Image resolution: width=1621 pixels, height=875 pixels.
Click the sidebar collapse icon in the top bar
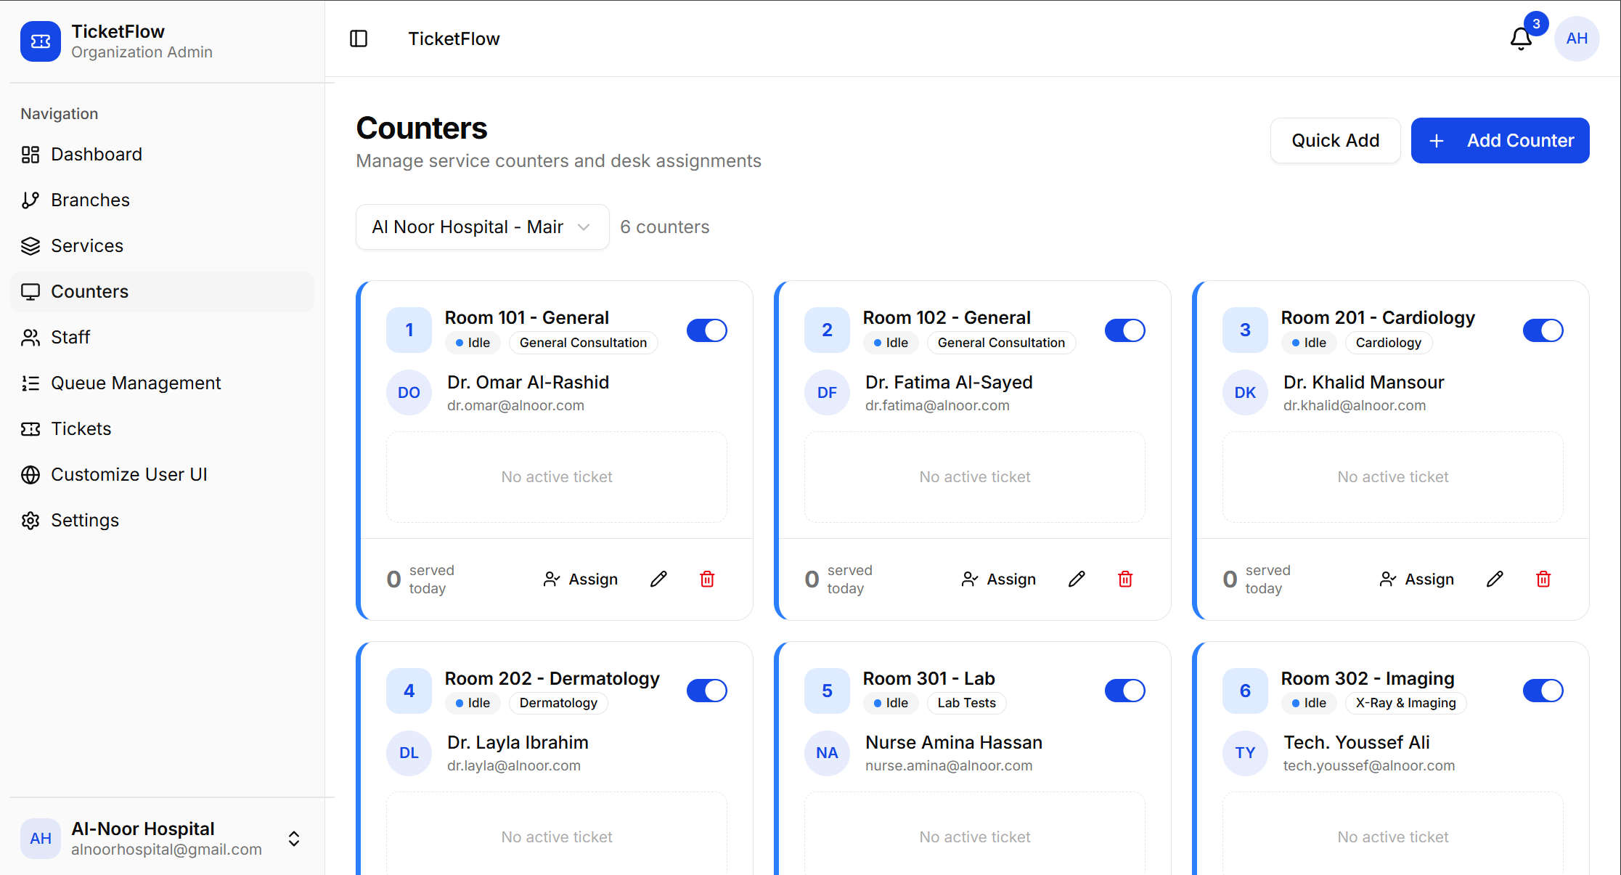(x=359, y=38)
